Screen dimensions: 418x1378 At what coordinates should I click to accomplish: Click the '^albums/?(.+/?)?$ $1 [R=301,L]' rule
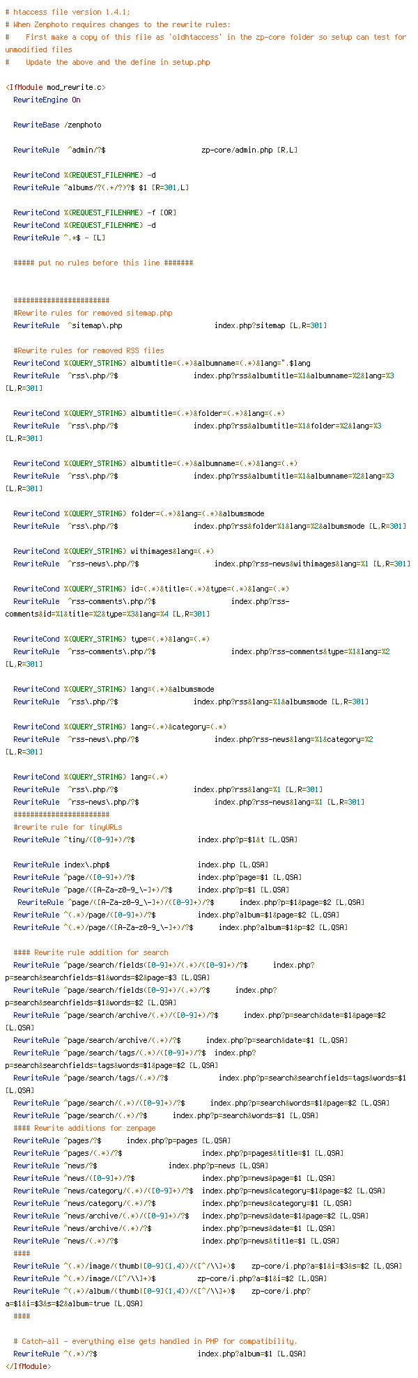tap(101, 187)
